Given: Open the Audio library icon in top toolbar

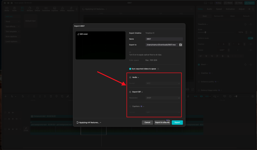Looking at the screenshot, I should click(14, 9).
